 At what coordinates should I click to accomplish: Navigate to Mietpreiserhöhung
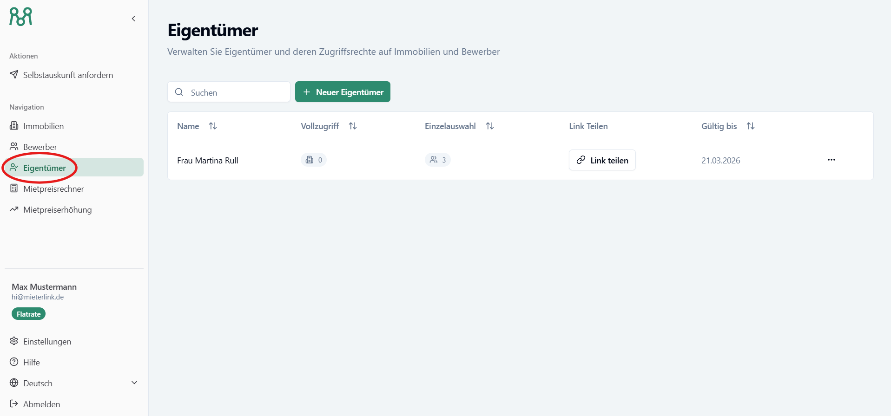coord(57,210)
